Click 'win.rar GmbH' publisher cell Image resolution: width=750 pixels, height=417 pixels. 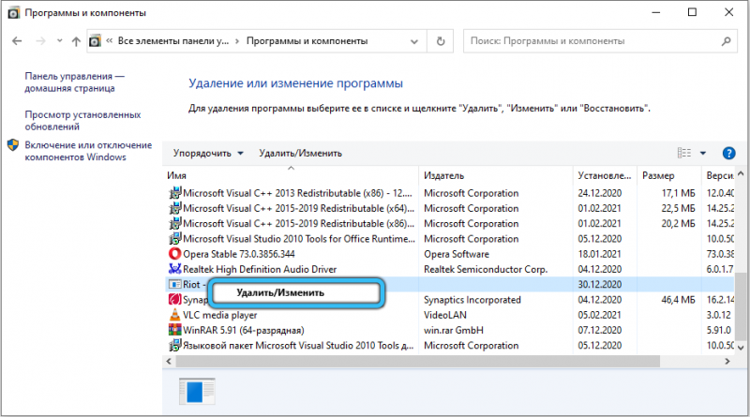(x=454, y=331)
